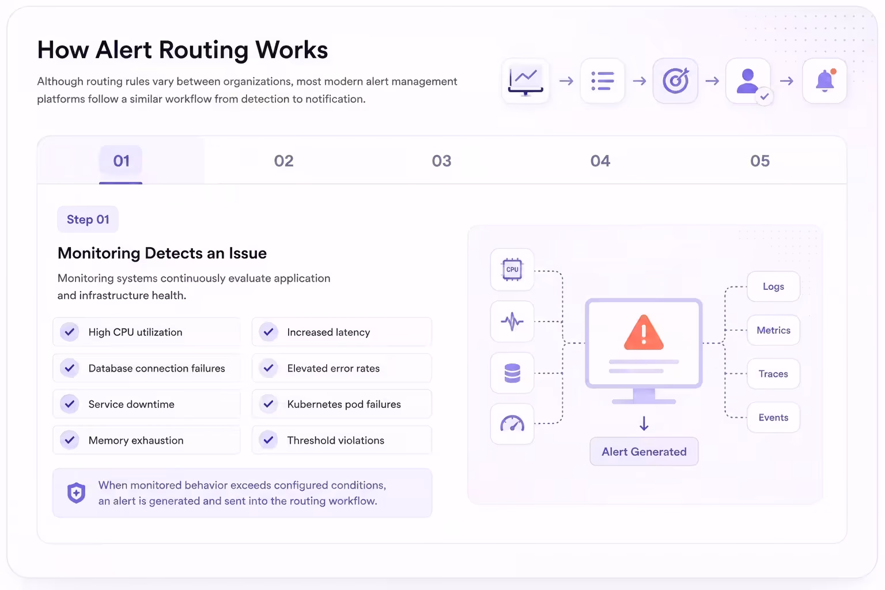Click the check mark beside Memory exhaustion
Viewport: 885px width, 590px height.
(70, 440)
